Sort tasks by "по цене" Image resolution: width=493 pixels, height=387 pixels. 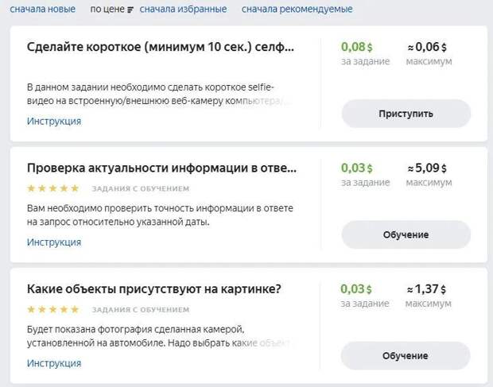[107, 10]
